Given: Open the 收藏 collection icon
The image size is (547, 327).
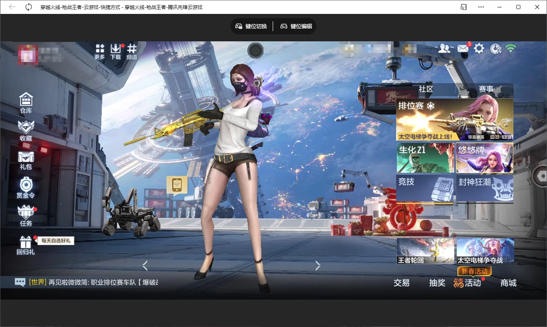Looking at the screenshot, I should [26, 131].
